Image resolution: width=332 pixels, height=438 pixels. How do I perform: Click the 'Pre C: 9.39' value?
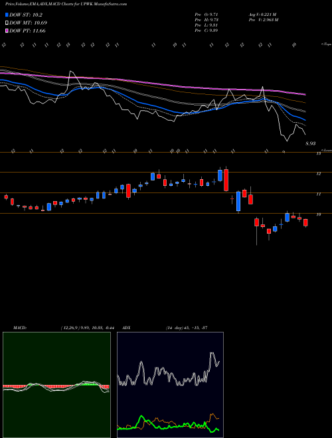207,31
